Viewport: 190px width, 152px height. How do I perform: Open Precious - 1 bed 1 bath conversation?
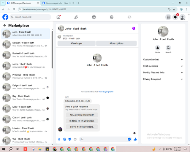25,76
